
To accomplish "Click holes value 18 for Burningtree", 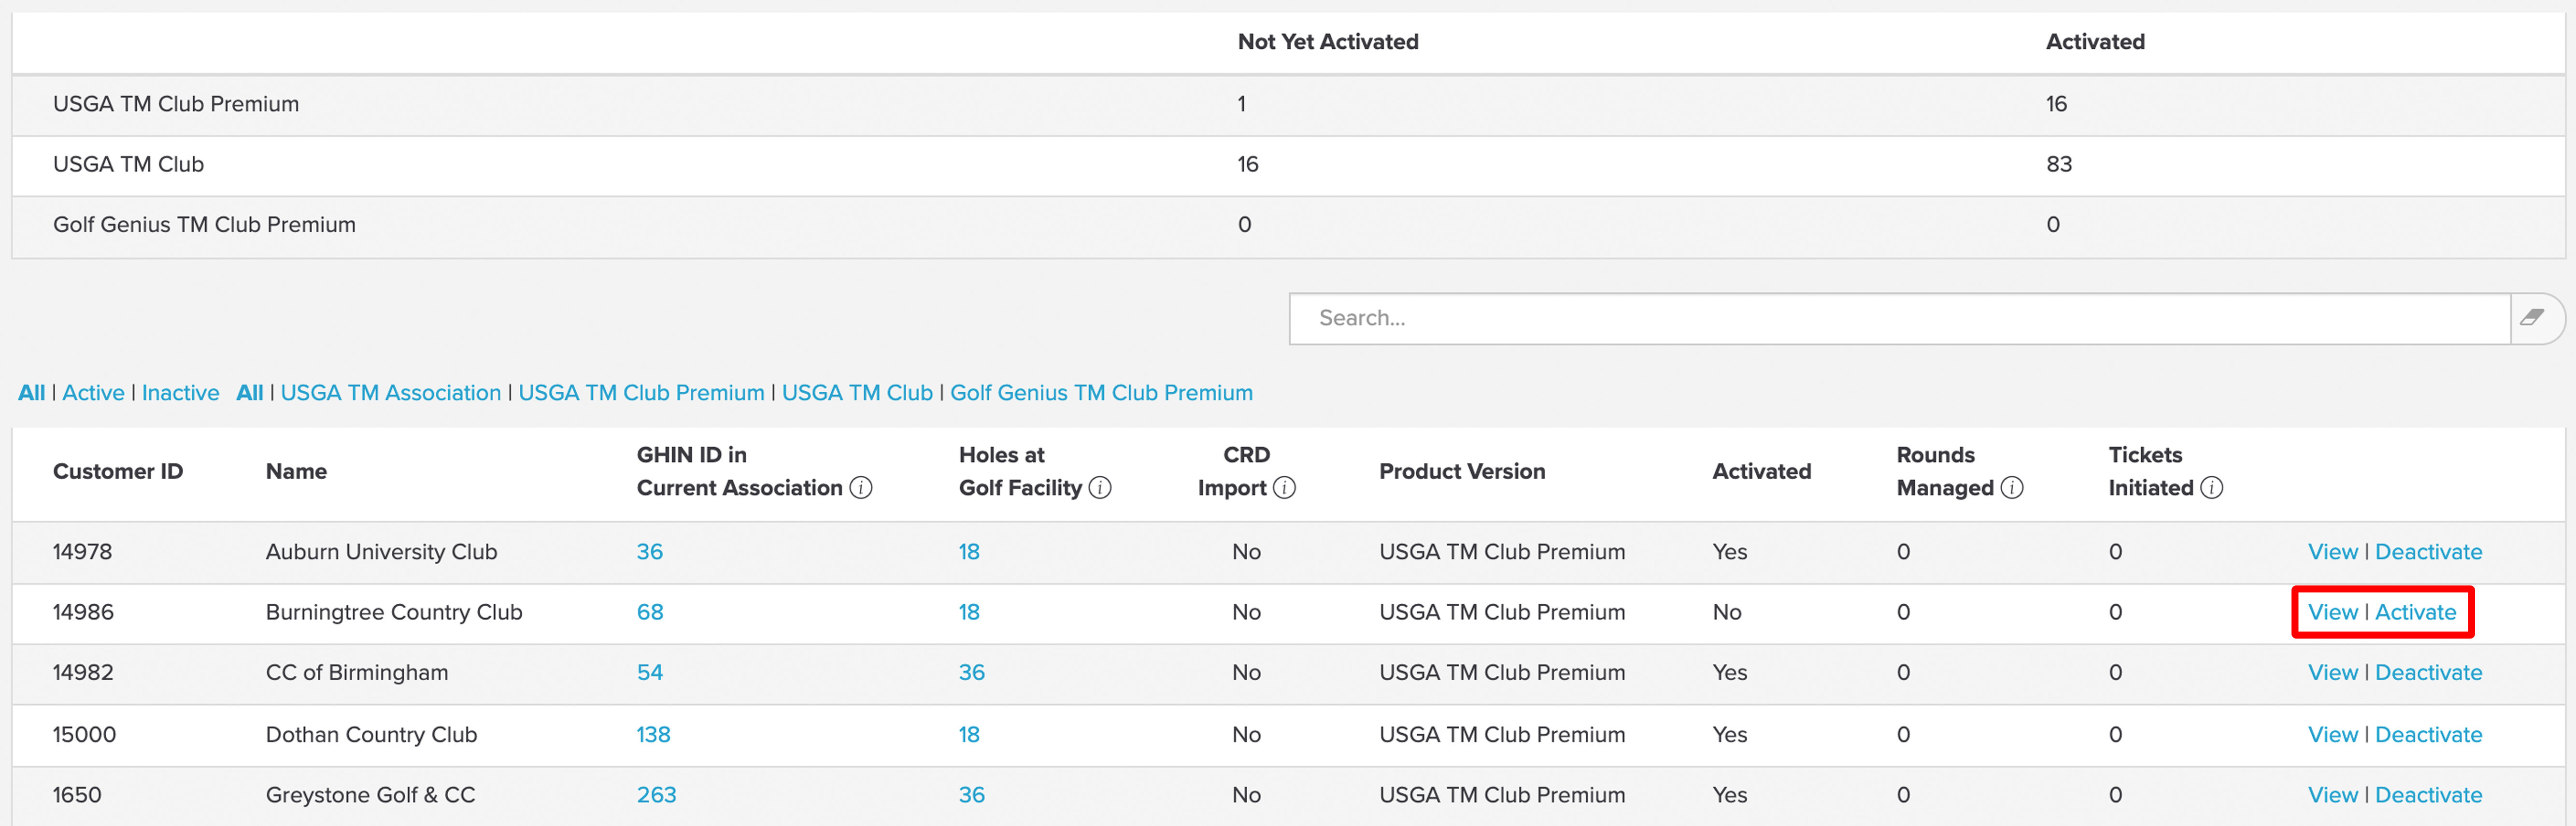I will click(969, 612).
